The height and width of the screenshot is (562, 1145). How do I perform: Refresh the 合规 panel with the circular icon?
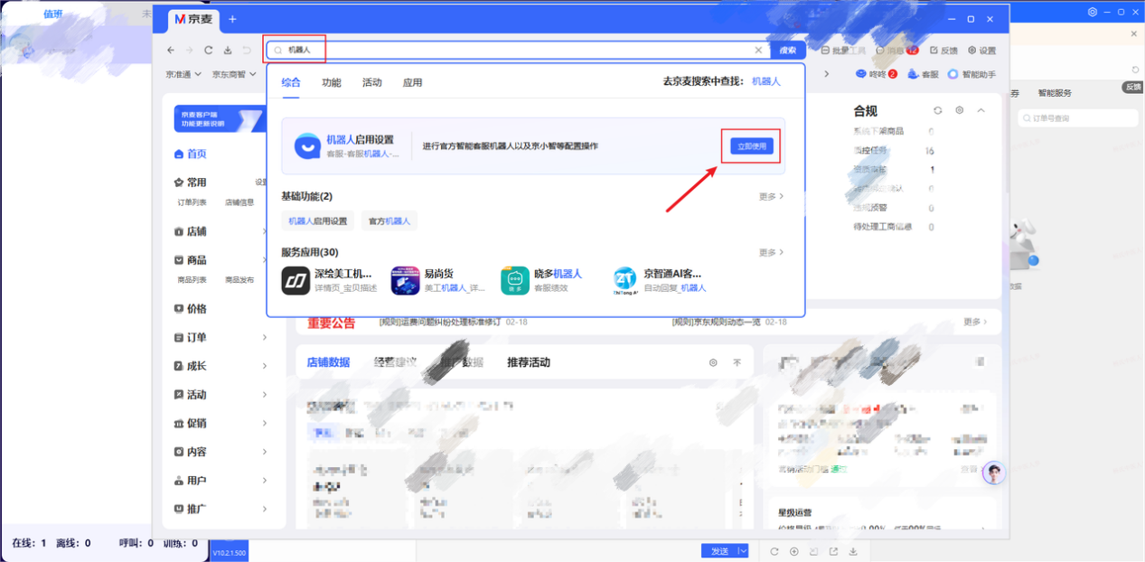937,110
